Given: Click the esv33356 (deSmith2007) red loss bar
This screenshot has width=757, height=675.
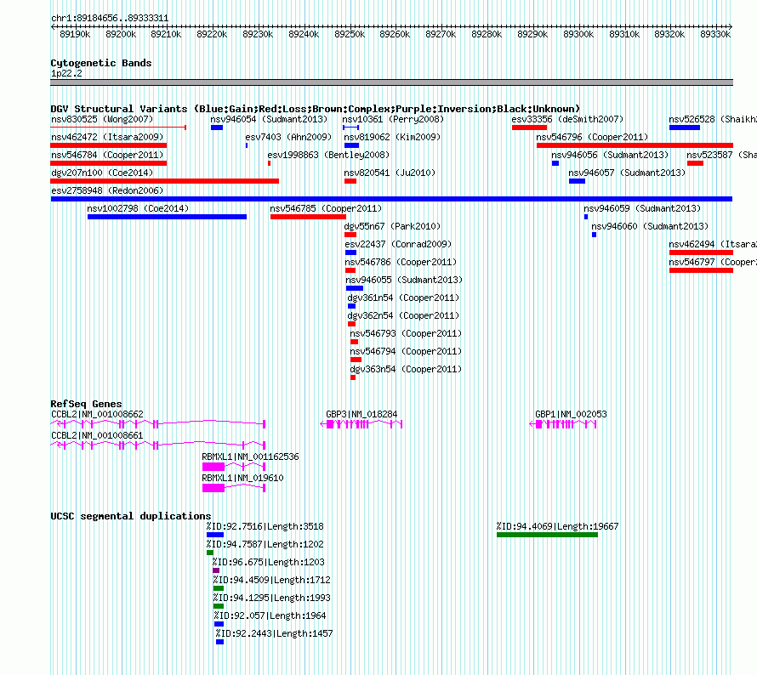Looking at the screenshot, I should [x=529, y=128].
